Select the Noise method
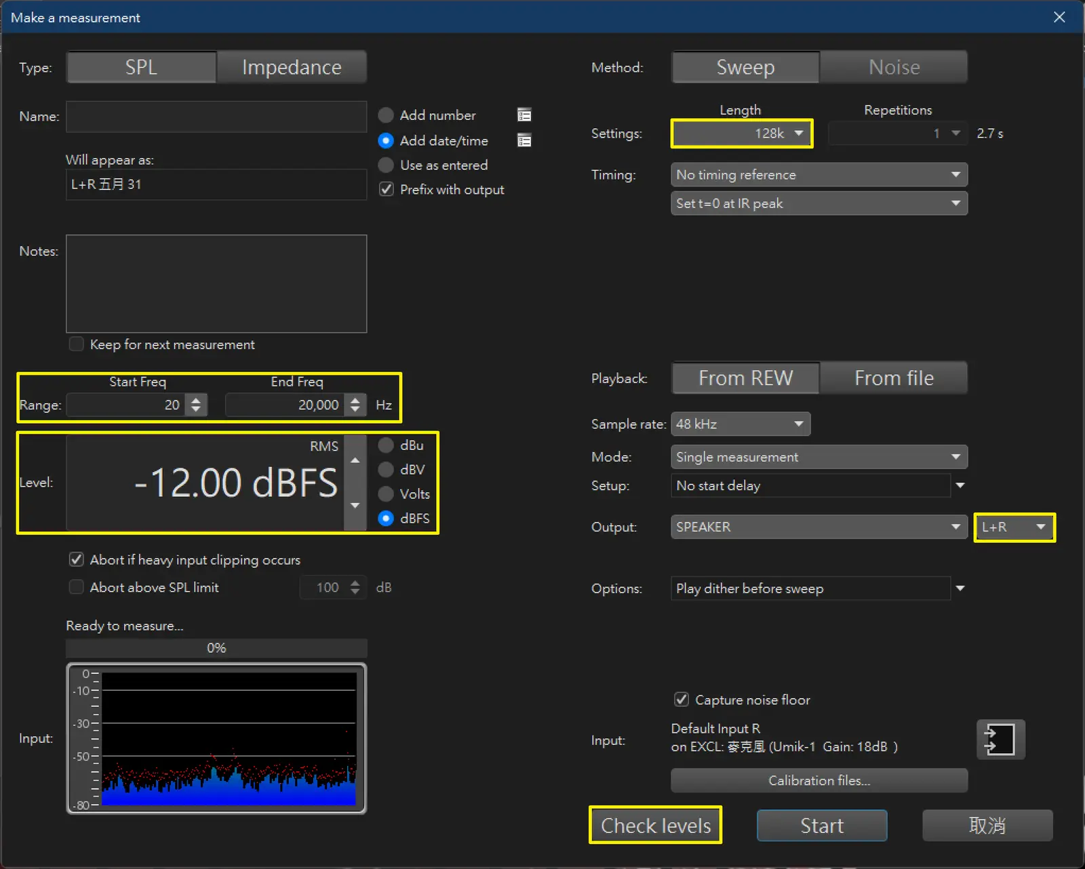 click(x=894, y=67)
